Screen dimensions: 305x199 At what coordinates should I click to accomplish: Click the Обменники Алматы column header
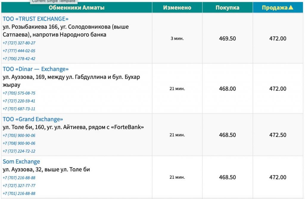(x=77, y=8)
